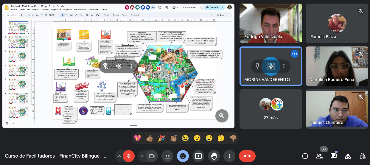Leave the call with the red hang-up button

[x=247, y=156]
